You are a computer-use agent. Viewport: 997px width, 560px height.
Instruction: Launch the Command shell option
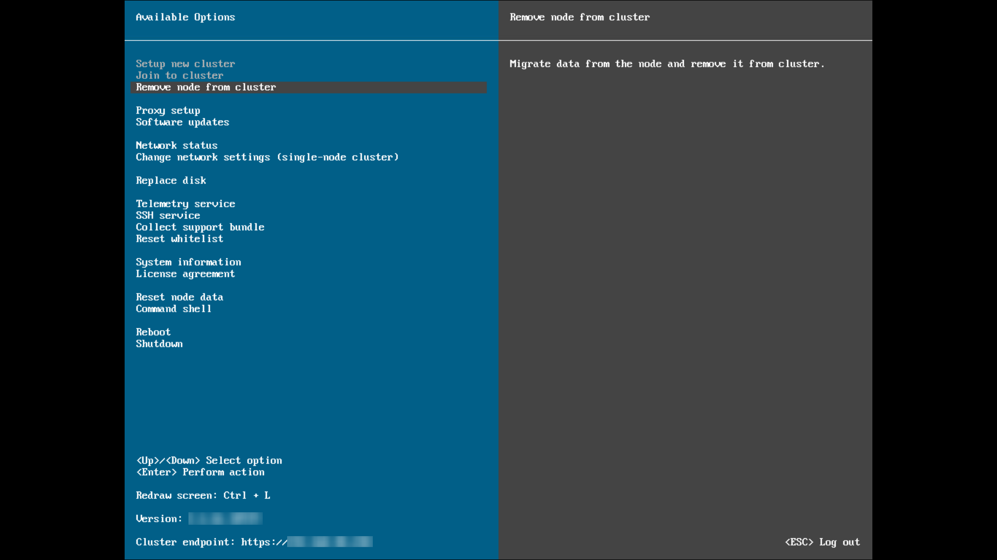tap(173, 309)
